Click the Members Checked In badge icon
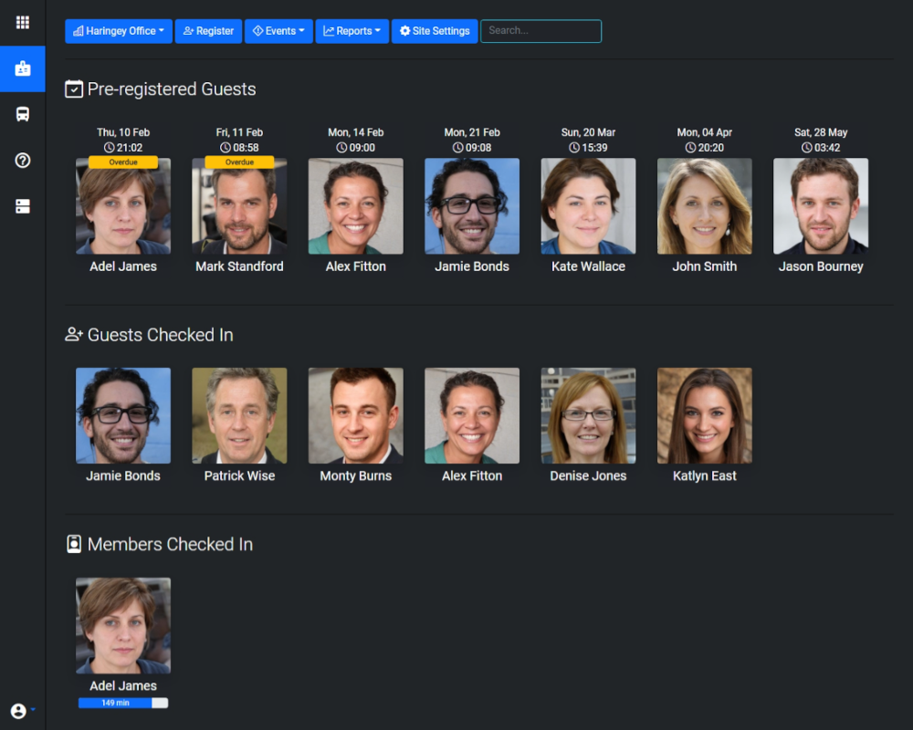The image size is (913, 730). coord(74,544)
